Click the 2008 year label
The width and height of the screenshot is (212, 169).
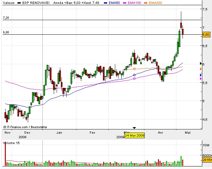[22, 137]
